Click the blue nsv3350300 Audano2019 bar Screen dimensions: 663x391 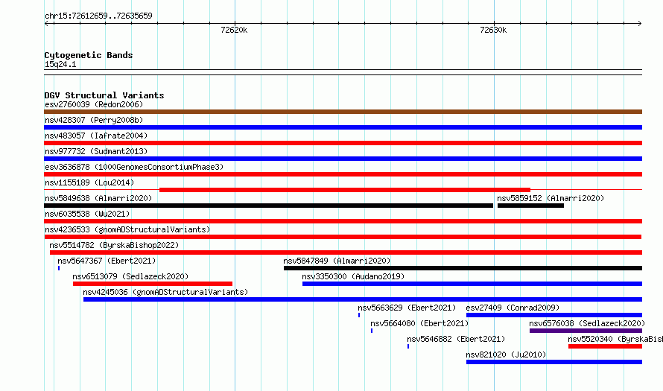[472, 284]
